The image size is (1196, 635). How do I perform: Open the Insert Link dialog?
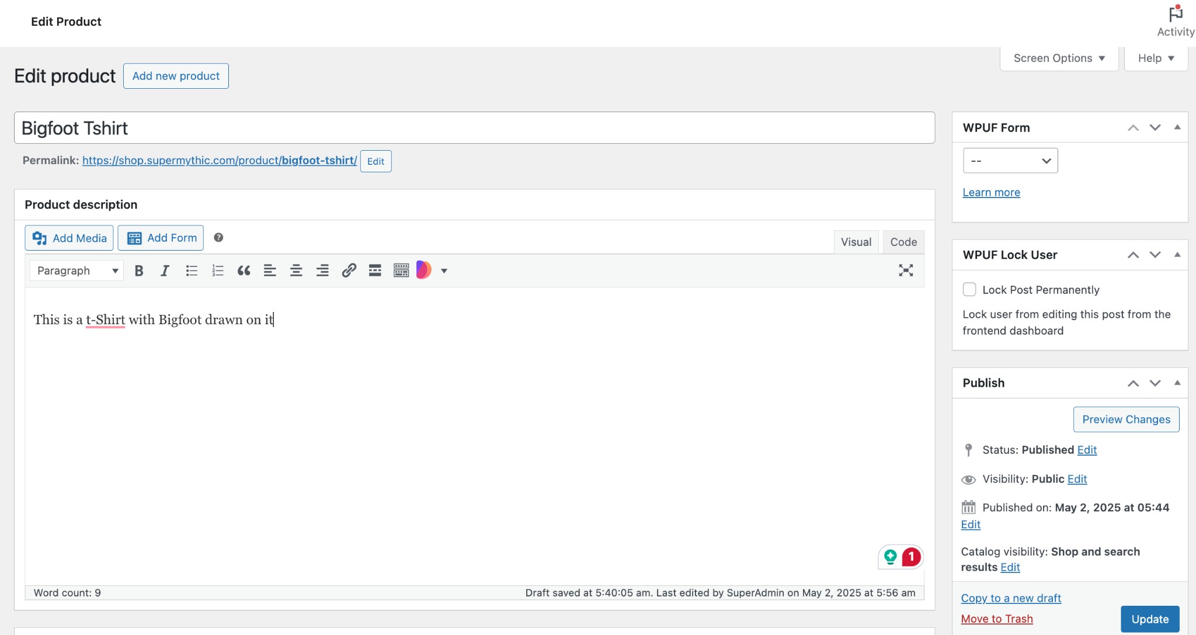[x=349, y=270]
